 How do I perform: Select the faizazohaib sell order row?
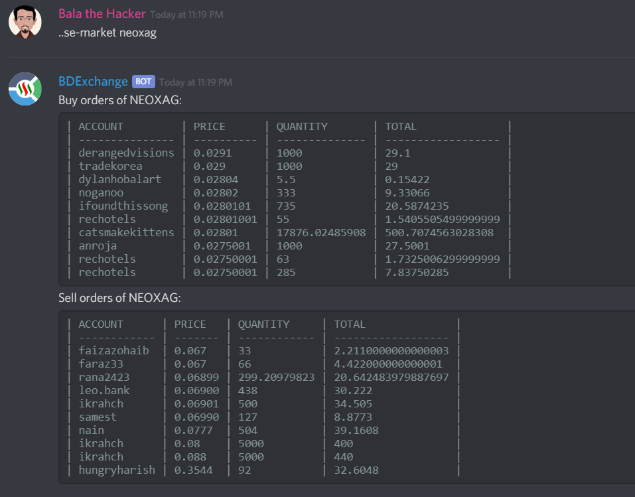pos(263,351)
